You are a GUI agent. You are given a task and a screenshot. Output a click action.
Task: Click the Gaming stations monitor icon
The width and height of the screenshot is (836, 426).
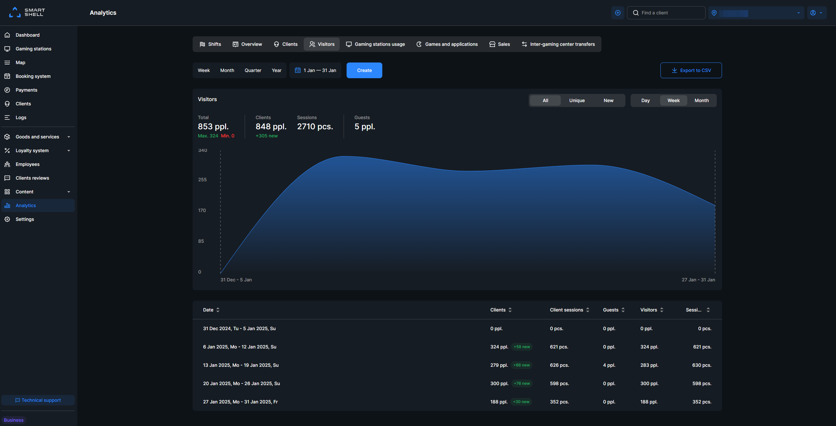(x=7, y=49)
